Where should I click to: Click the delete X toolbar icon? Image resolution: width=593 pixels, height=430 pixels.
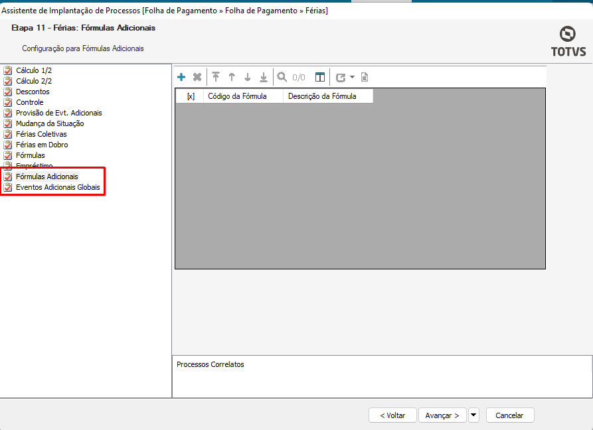[x=197, y=77]
